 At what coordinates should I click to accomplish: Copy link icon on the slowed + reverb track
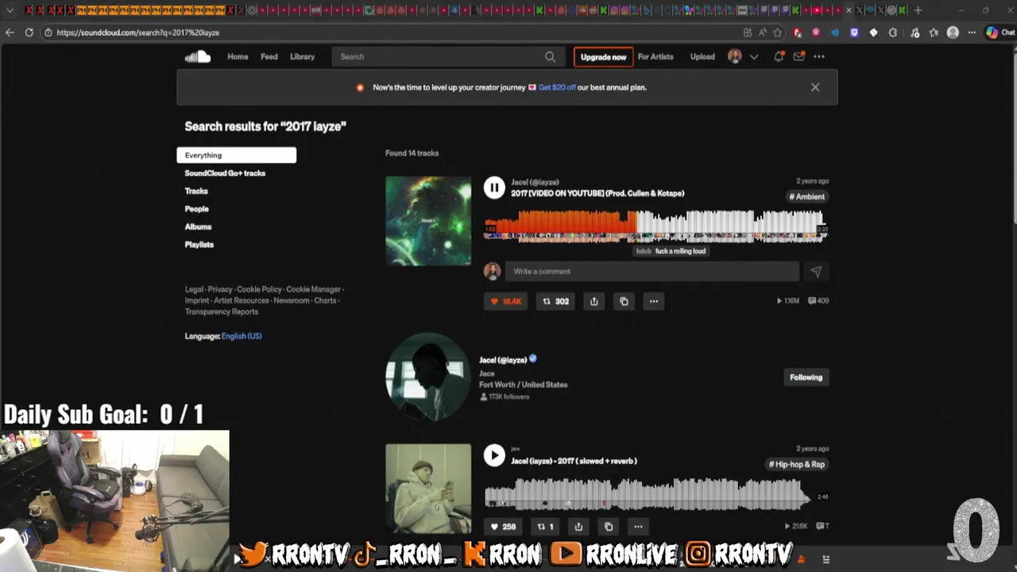609,526
